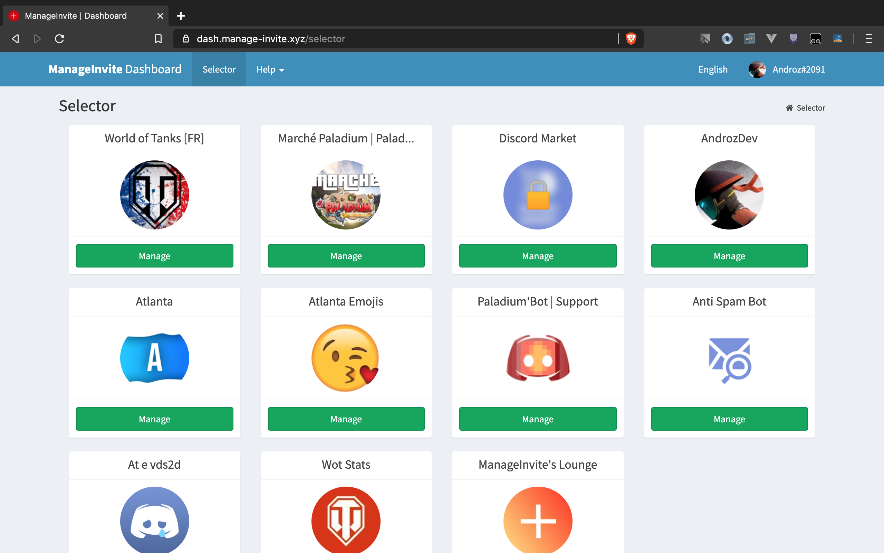Reload the page with refresh icon

coord(59,38)
